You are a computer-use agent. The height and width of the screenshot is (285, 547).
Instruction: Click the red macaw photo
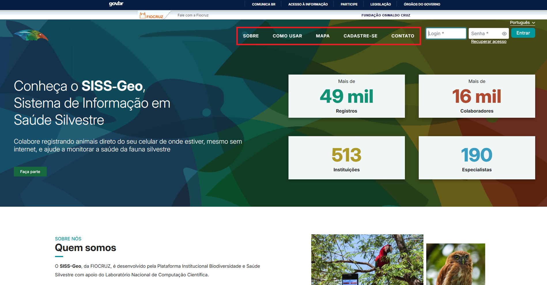point(367,259)
